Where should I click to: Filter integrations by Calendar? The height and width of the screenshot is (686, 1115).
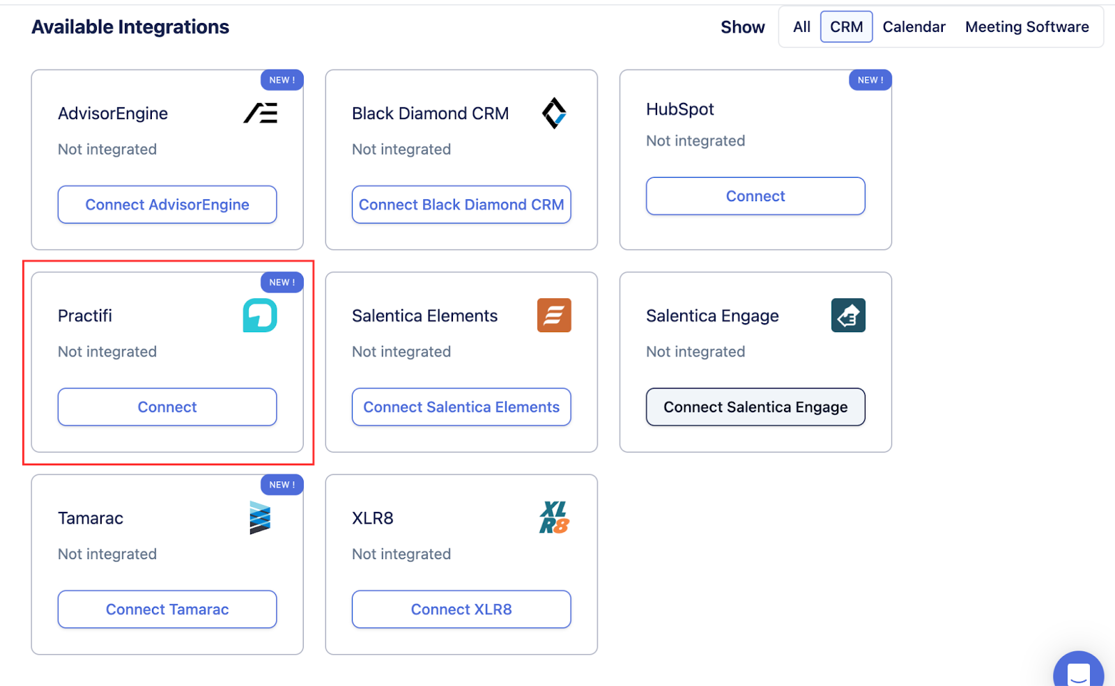(914, 27)
